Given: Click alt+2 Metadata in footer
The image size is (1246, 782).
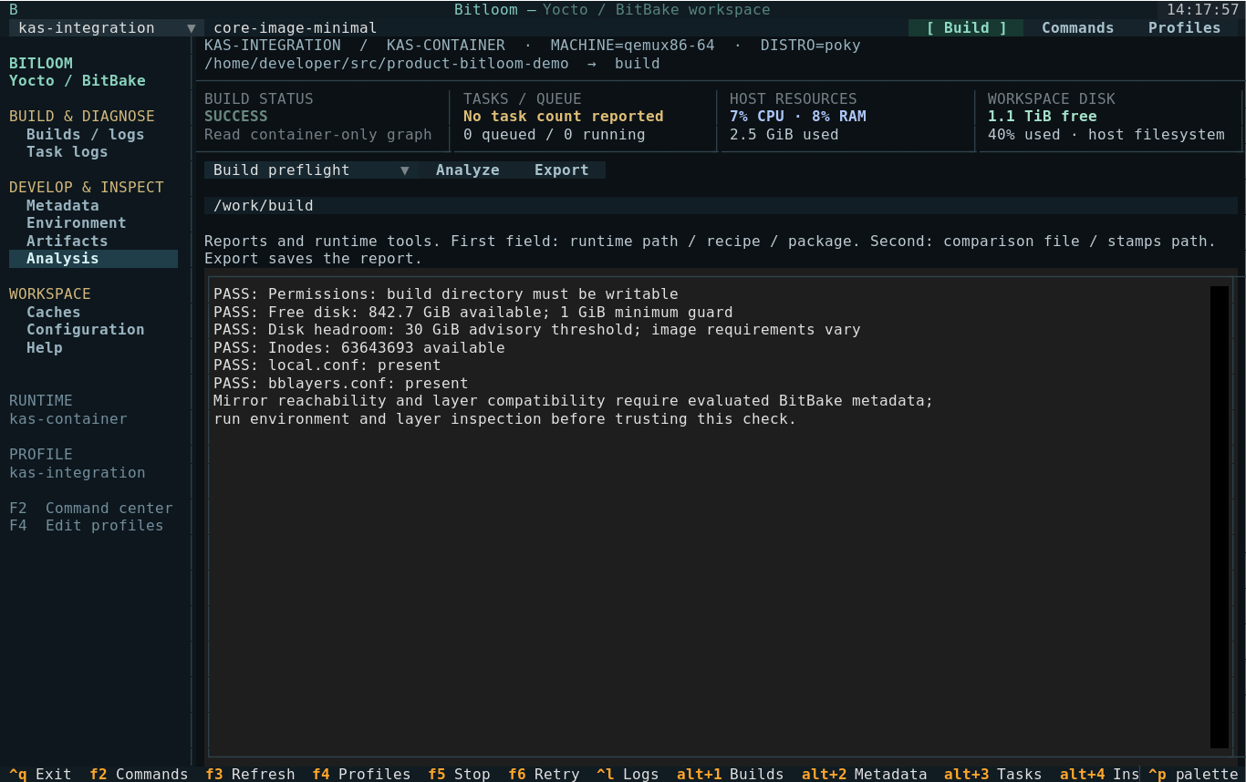Looking at the screenshot, I should tap(864, 774).
